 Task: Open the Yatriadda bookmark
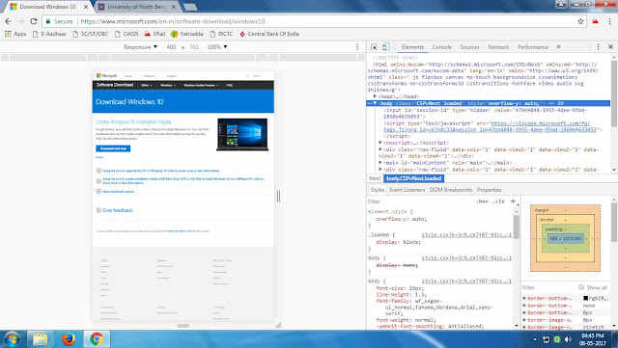pos(186,34)
